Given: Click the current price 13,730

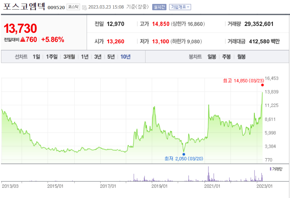Looking at the screenshot, I should tap(20, 28).
